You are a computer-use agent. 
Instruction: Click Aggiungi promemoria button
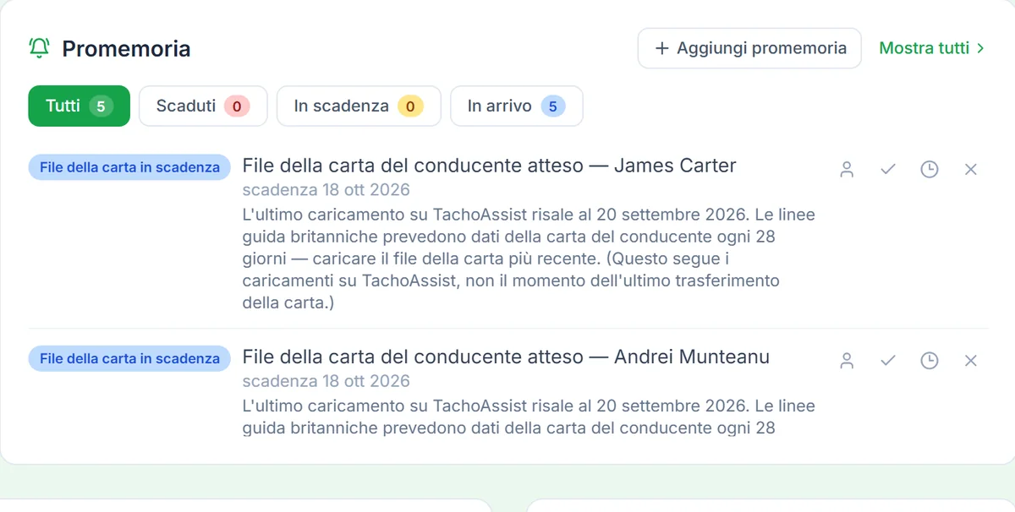click(749, 48)
